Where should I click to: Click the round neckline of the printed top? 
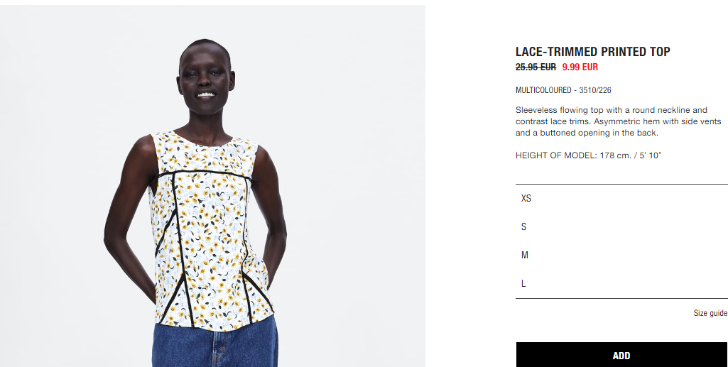point(203,140)
